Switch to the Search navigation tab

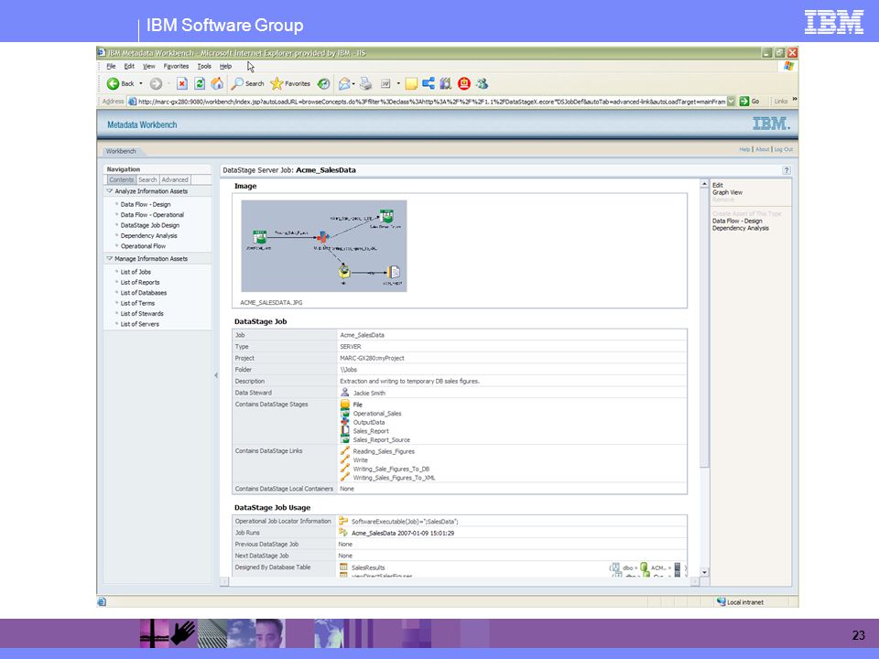click(x=147, y=180)
